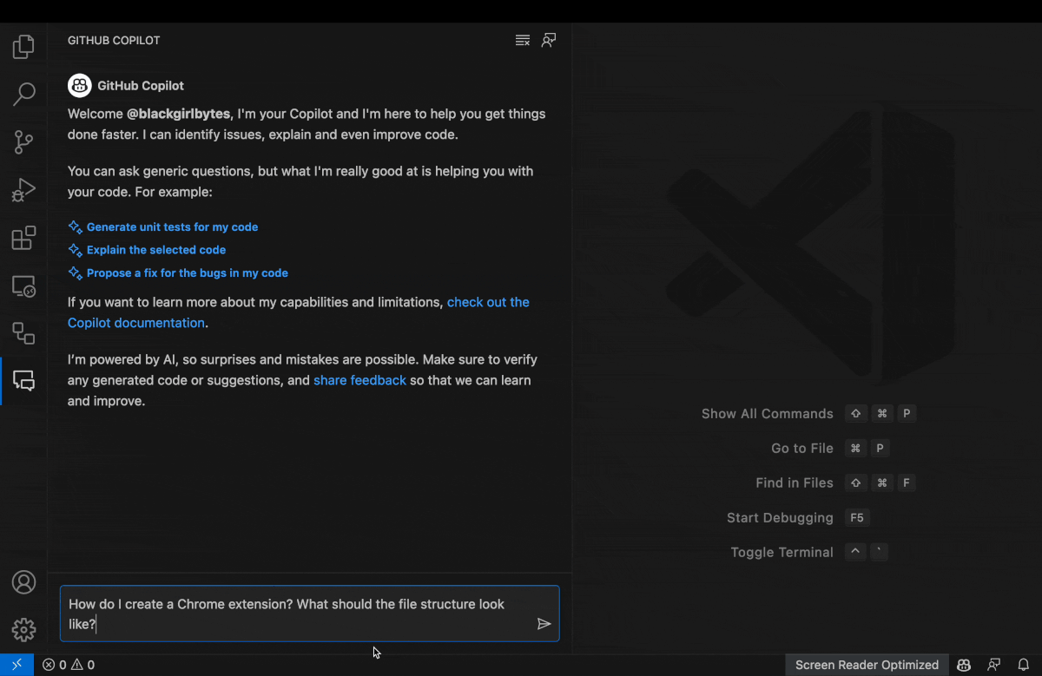Toggle the Screen Reader Optimized mode
Screen dimensions: 1042x676
866,664
